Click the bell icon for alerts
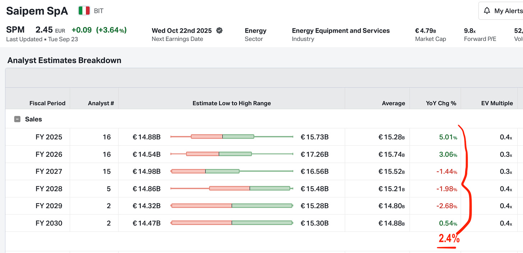The width and height of the screenshot is (523, 253). [487, 11]
